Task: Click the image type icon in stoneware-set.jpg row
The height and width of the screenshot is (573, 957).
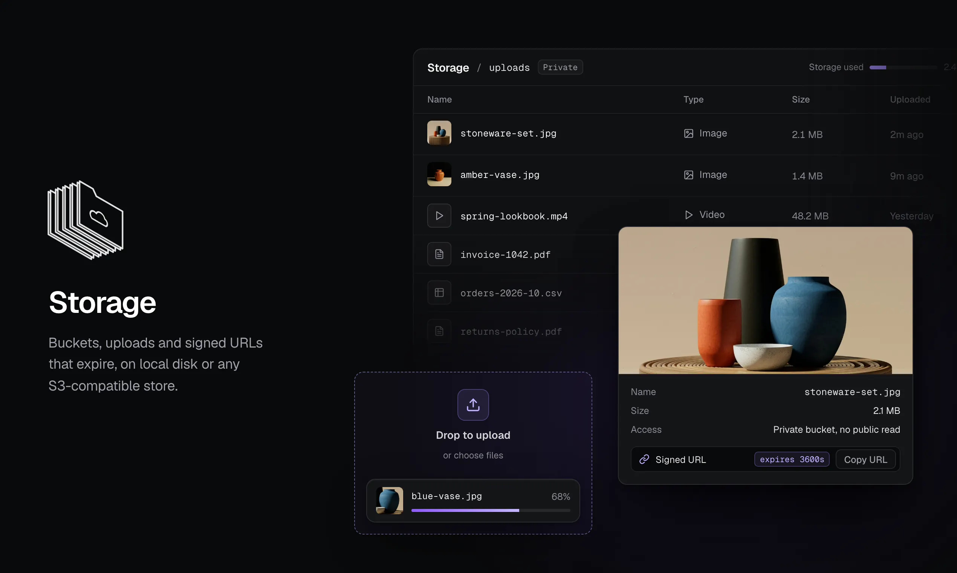Action: click(x=689, y=133)
